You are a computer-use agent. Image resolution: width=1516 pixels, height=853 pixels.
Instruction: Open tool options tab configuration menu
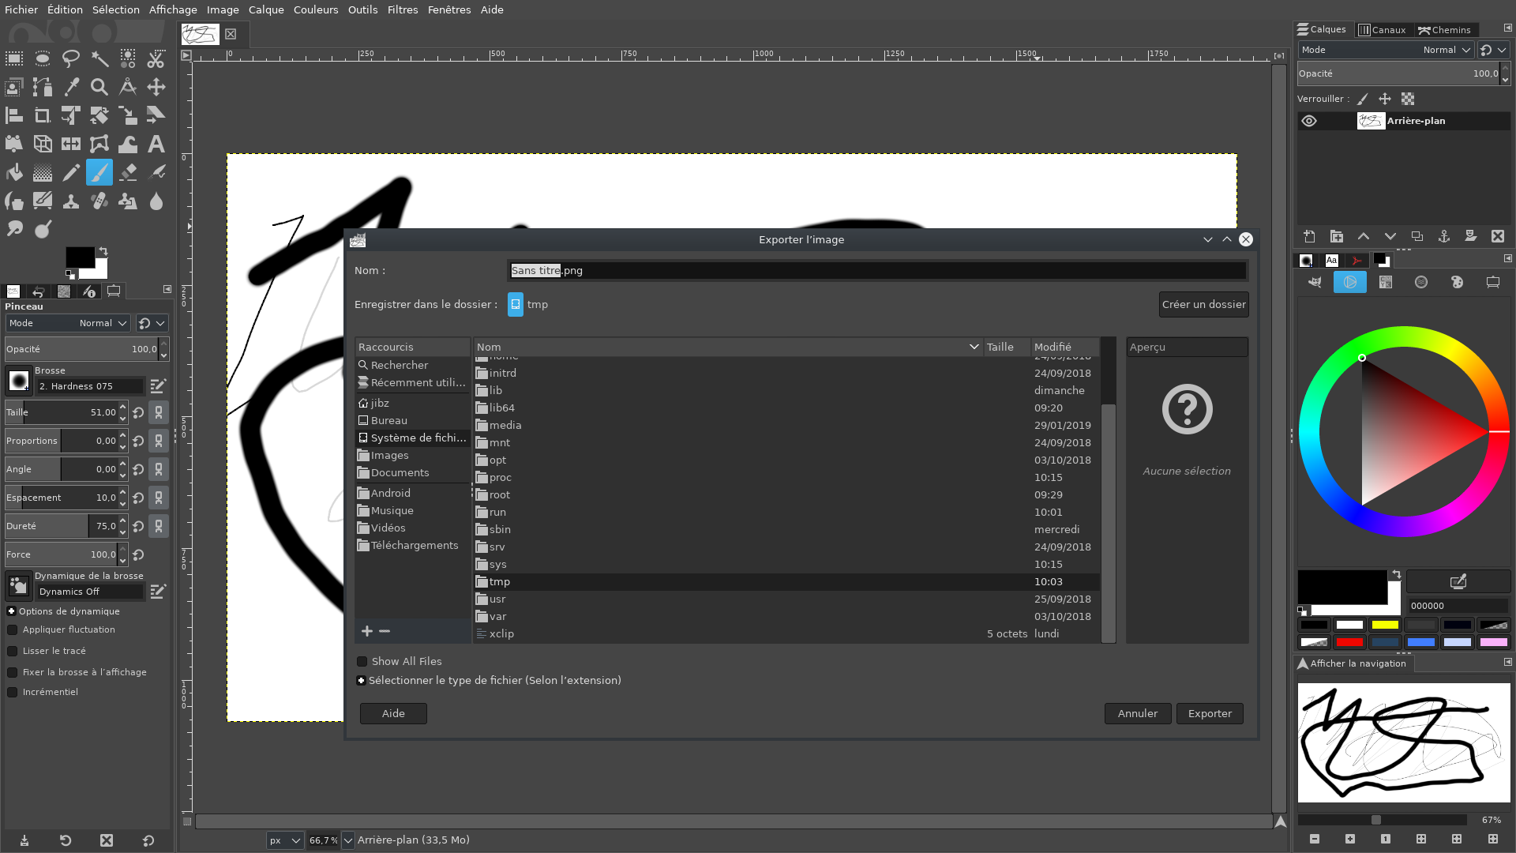(167, 289)
